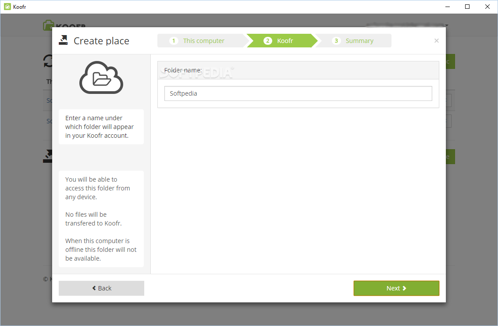Click the 'Create place' dialog title

(x=101, y=41)
